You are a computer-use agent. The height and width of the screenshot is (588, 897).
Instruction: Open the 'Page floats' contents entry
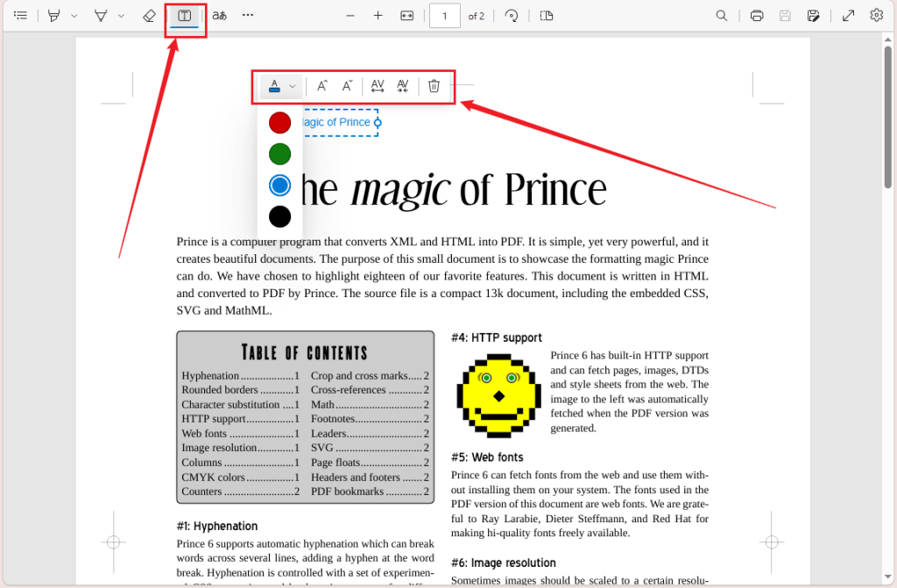371,462
